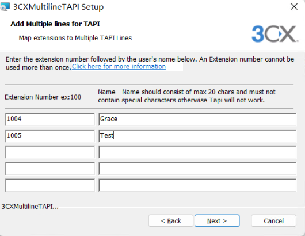Click the "Add Multiple lines for TAPI" heading

tap(55, 24)
